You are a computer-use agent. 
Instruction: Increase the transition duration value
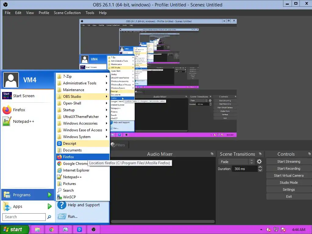[260, 167]
